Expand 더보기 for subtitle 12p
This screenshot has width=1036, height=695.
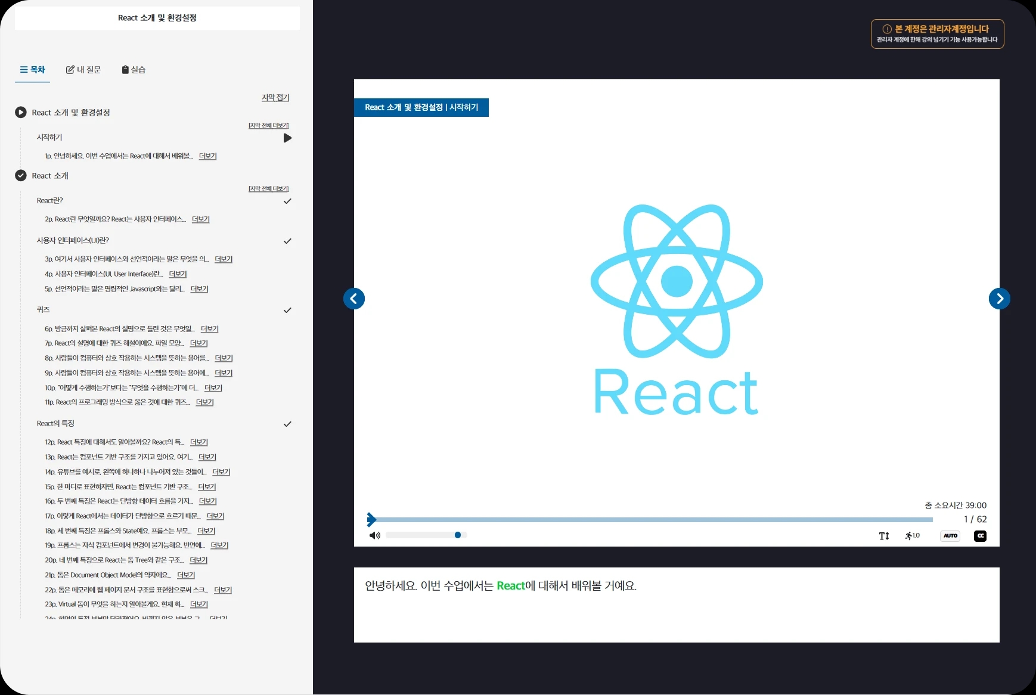click(x=199, y=442)
